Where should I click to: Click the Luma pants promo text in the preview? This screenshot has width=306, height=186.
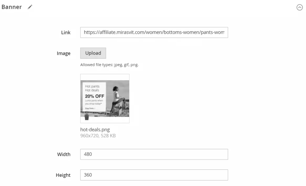coord(94,102)
